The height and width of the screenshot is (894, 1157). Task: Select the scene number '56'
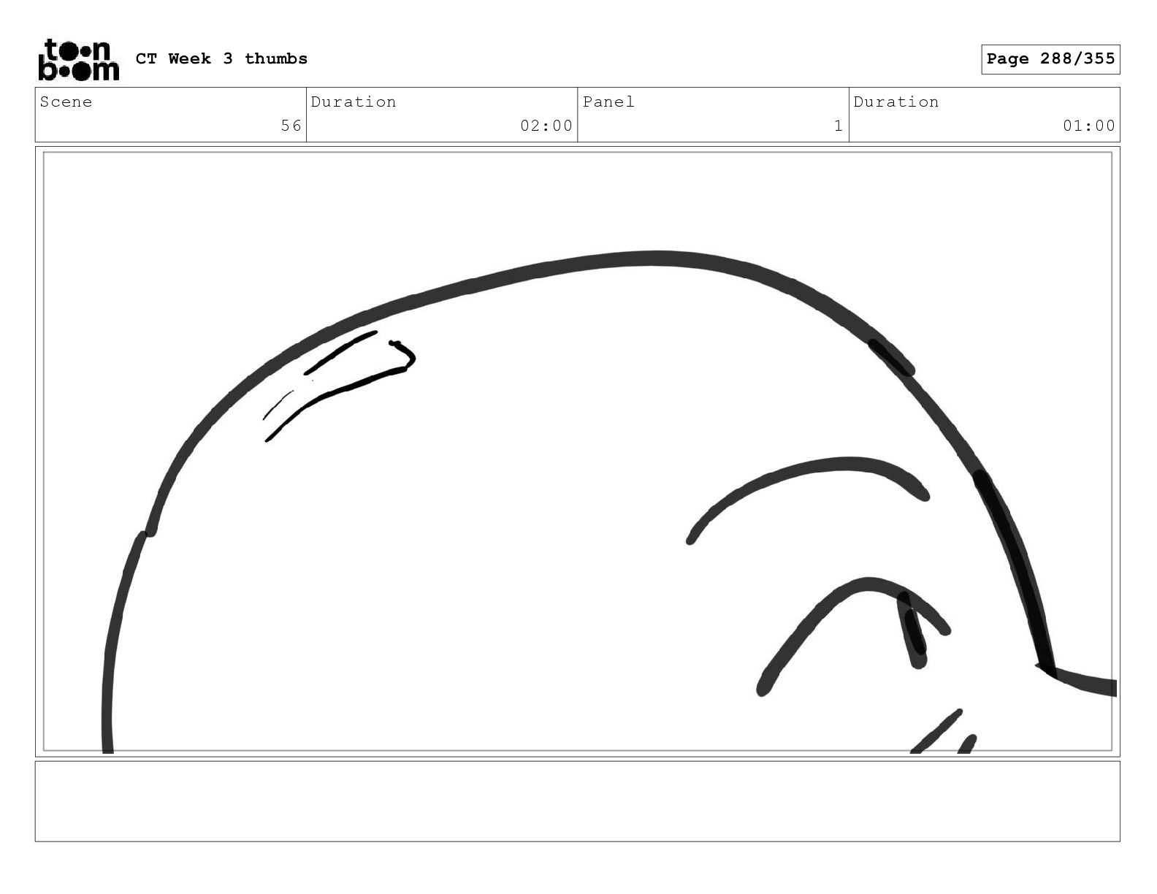[291, 126]
